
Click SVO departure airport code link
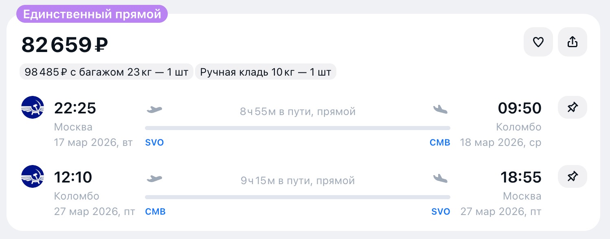tap(154, 143)
